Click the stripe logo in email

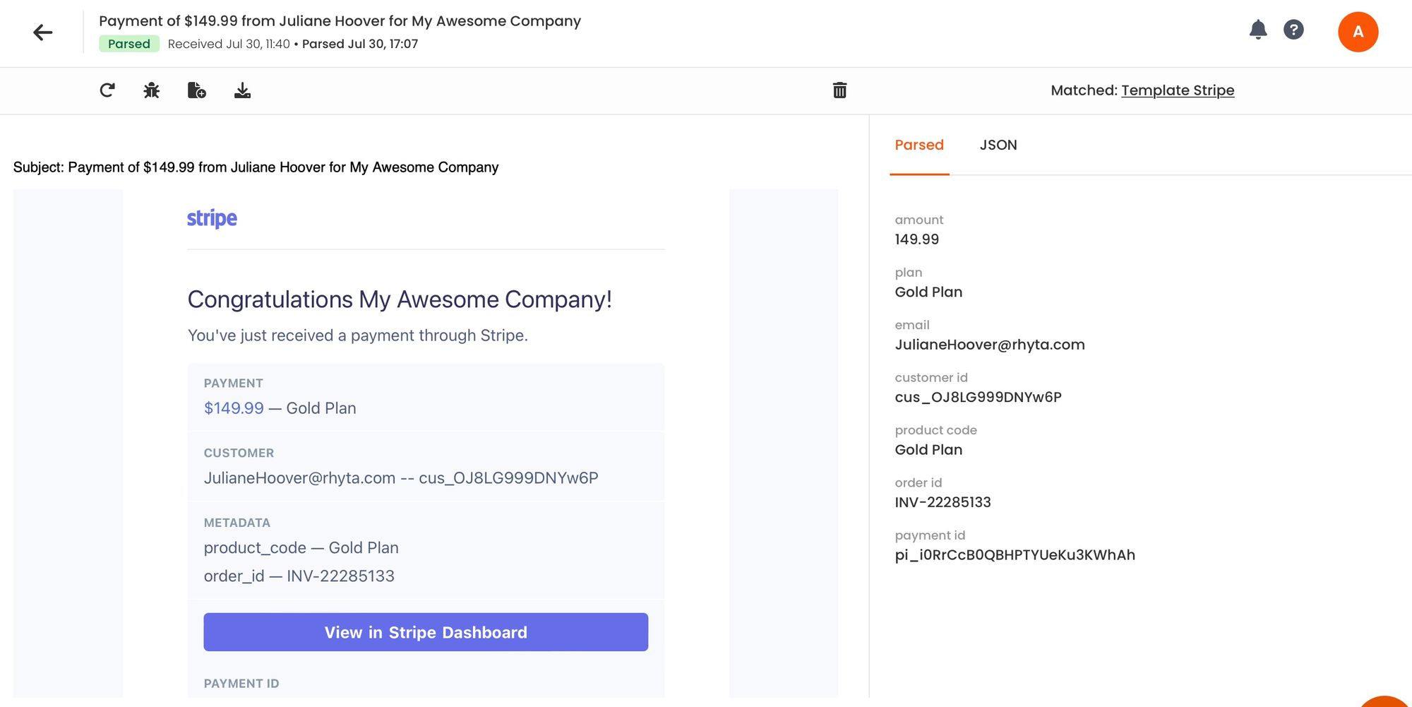(212, 218)
